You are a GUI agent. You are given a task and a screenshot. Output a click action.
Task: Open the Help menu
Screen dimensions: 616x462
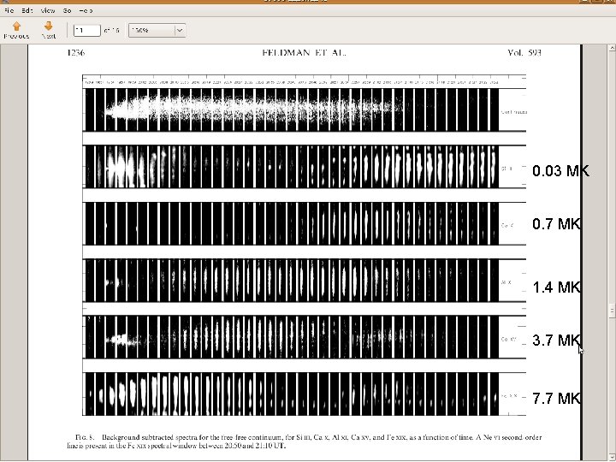(86, 10)
